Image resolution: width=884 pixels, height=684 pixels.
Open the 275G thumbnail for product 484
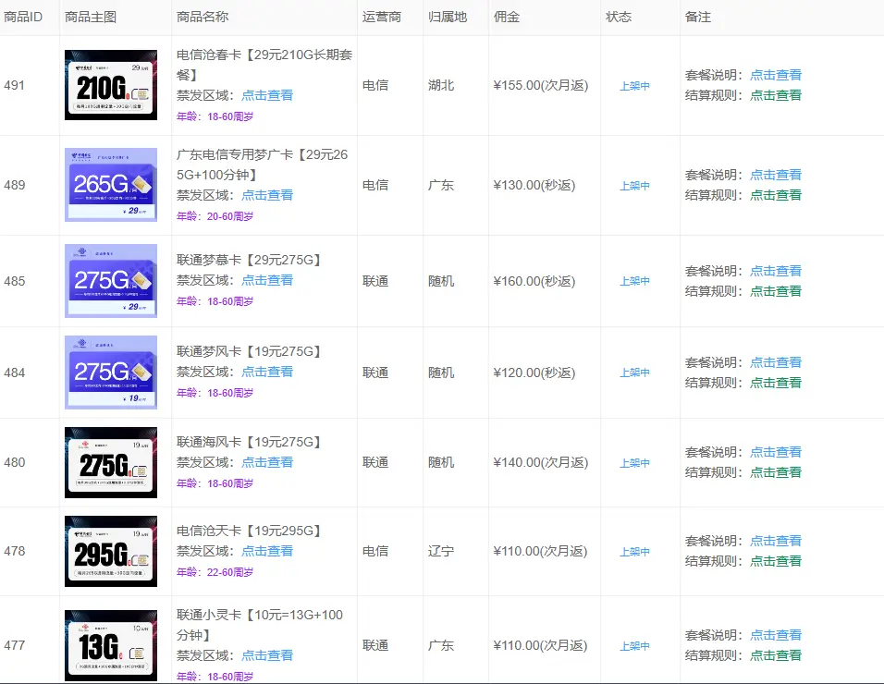click(x=111, y=373)
